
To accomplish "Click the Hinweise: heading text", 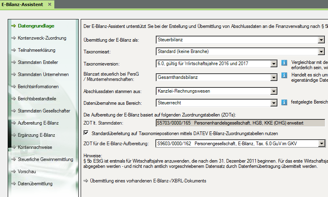I will [x=93, y=156].
